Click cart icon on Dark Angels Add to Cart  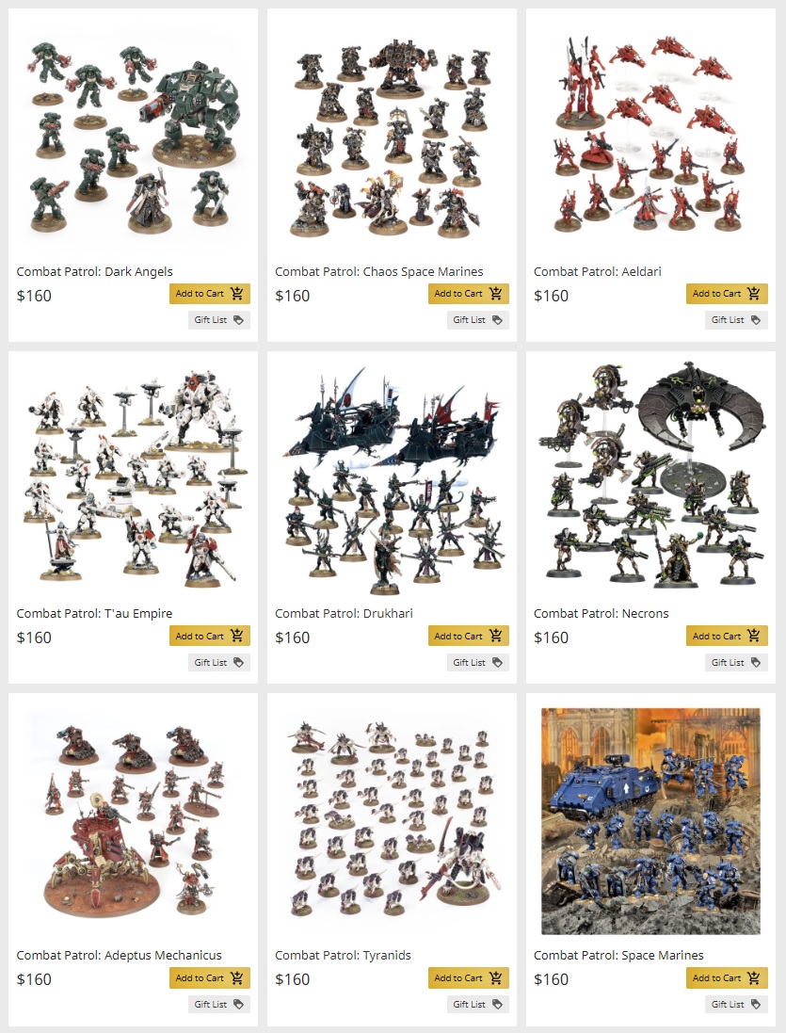pyautogui.click(x=237, y=293)
